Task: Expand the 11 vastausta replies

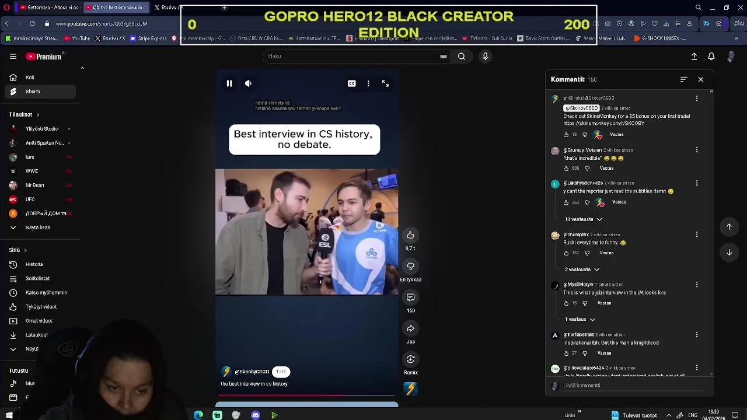Action: point(584,219)
